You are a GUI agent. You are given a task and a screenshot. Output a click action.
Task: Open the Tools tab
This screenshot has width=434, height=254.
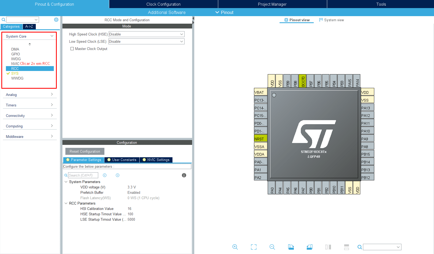[381, 4]
